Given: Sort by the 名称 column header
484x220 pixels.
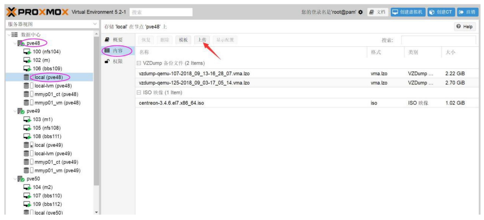Looking at the screenshot, I should (x=251, y=53).
